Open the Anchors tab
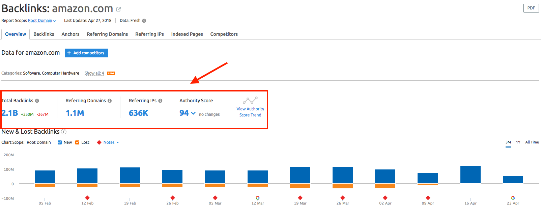Image resolution: width=541 pixels, height=214 pixels. tap(70, 34)
